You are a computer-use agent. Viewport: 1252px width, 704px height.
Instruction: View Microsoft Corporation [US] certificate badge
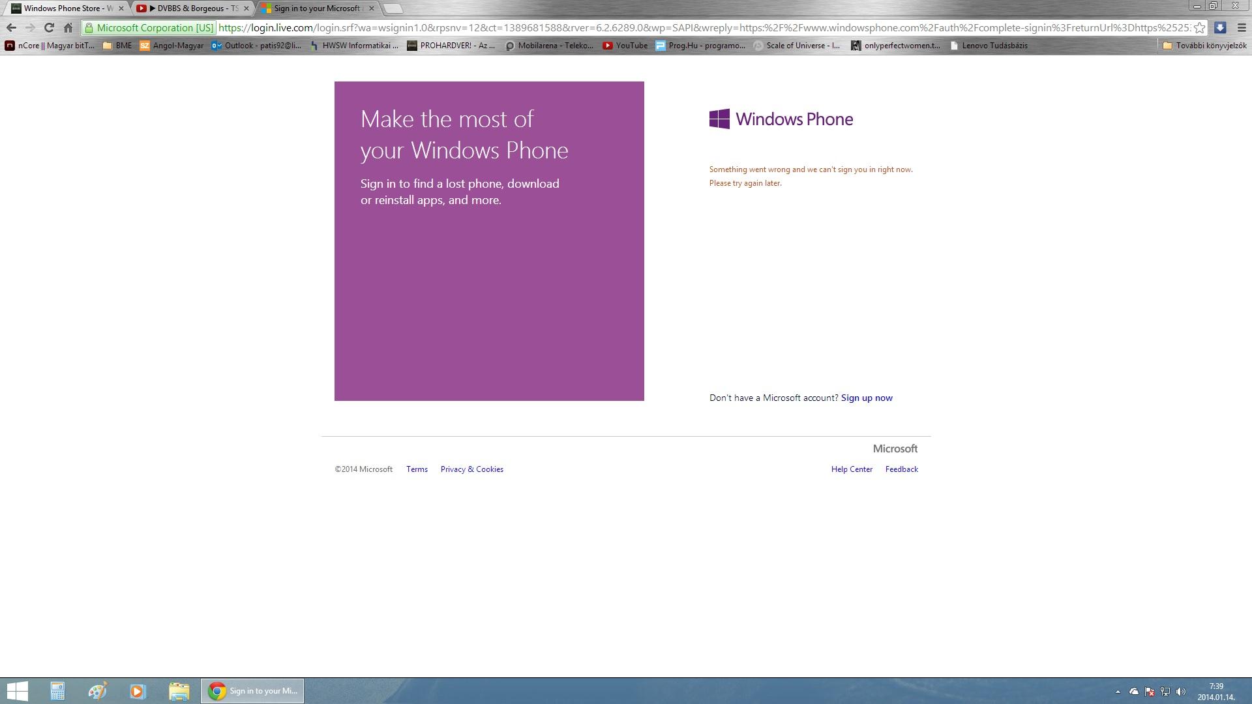click(149, 28)
